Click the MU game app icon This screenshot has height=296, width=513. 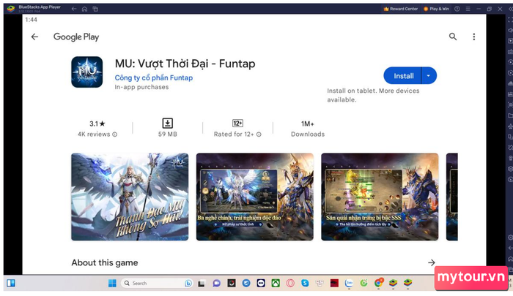[x=87, y=72]
